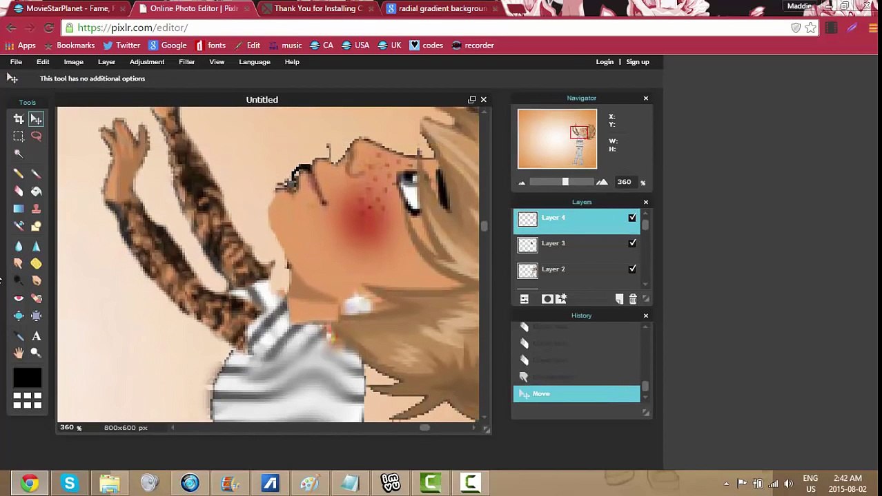Image resolution: width=882 pixels, height=496 pixels.
Task: Select the Smudge finger tool
Action: tap(19, 263)
